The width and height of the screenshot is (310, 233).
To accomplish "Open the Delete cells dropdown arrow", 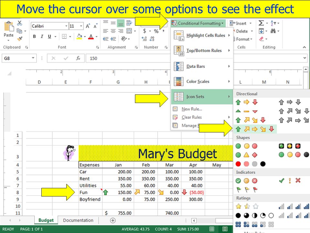I will pyautogui.click(x=252, y=31).
